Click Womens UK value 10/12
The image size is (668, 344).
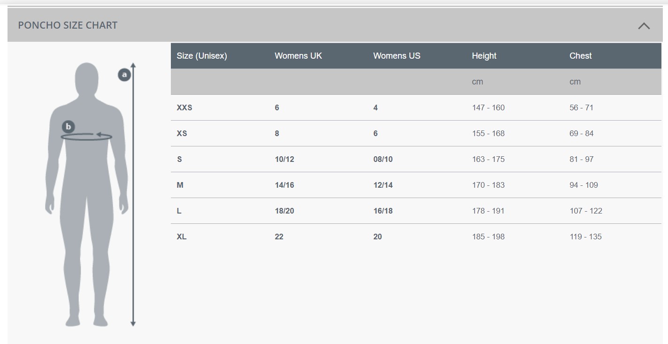(284, 160)
